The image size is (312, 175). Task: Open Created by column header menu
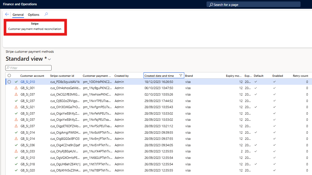tap(122, 76)
